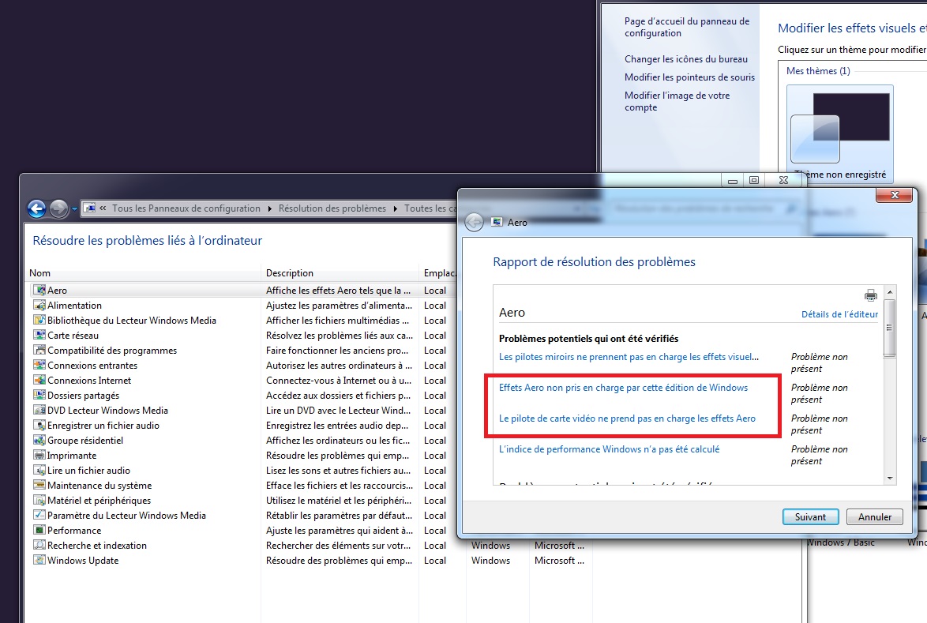
Task: Click the Dossiers partagés icon
Action: pos(39,395)
